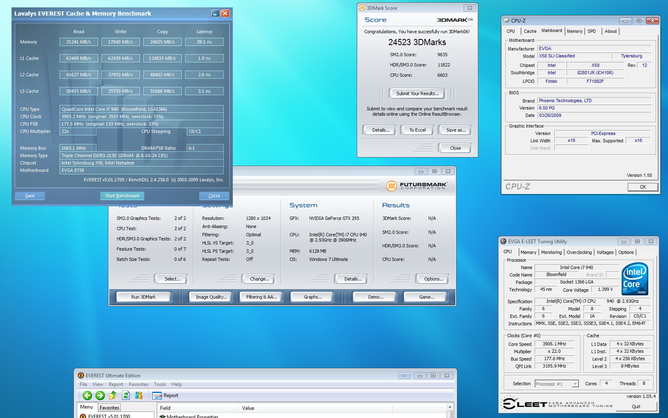The height and width of the screenshot is (418, 668).
Task: Click Save in the Cache & Memory Benchmark
Action: click(30, 196)
